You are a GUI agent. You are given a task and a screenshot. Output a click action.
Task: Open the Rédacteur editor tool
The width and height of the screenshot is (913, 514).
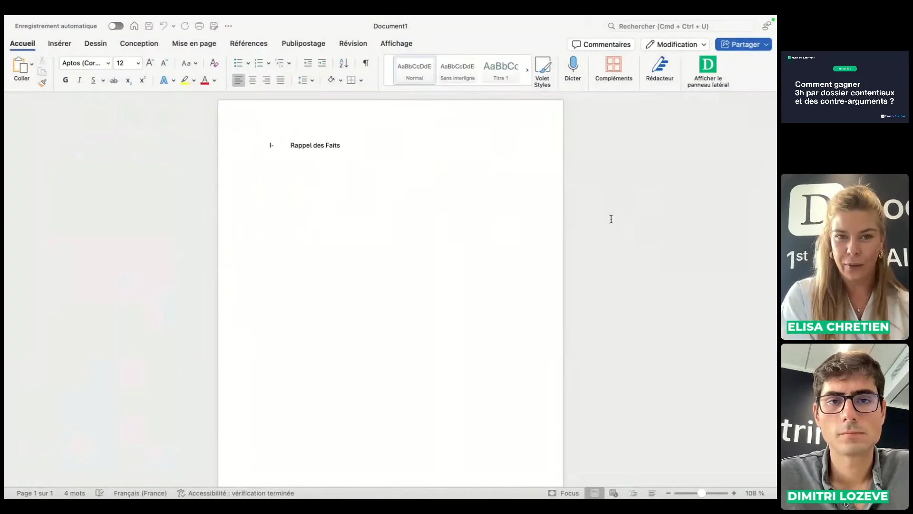(660, 65)
